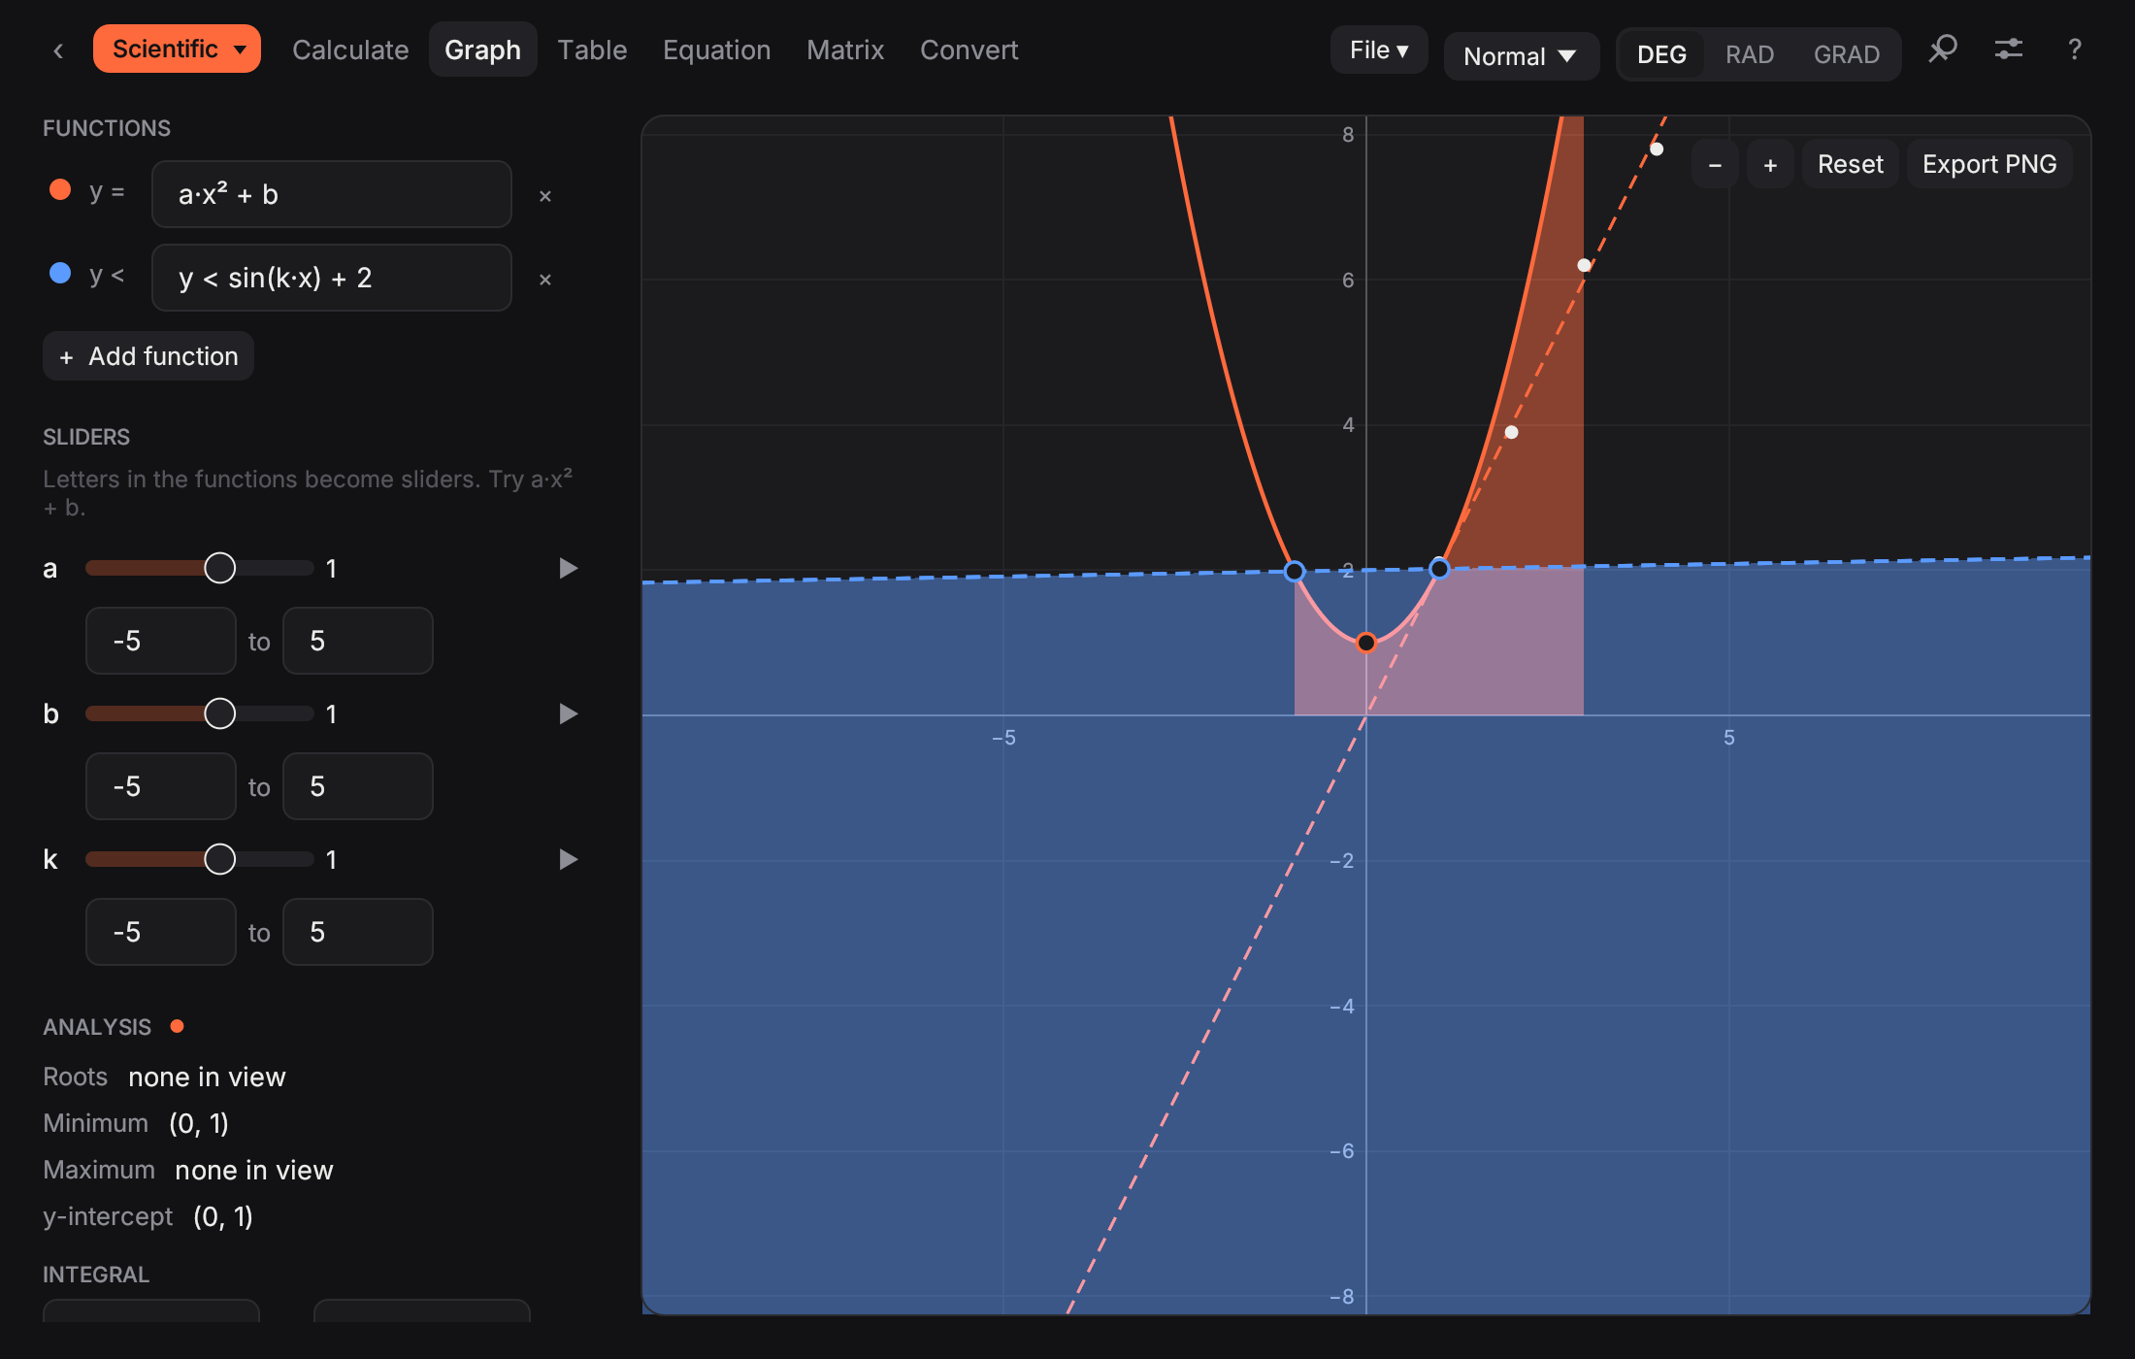This screenshot has height=1359, width=2135.
Task: Open the settings sliders icon
Action: coord(2008,49)
